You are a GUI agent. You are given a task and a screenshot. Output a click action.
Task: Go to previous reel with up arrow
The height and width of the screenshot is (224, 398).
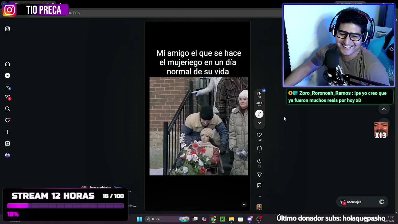pyautogui.click(x=384, y=109)
